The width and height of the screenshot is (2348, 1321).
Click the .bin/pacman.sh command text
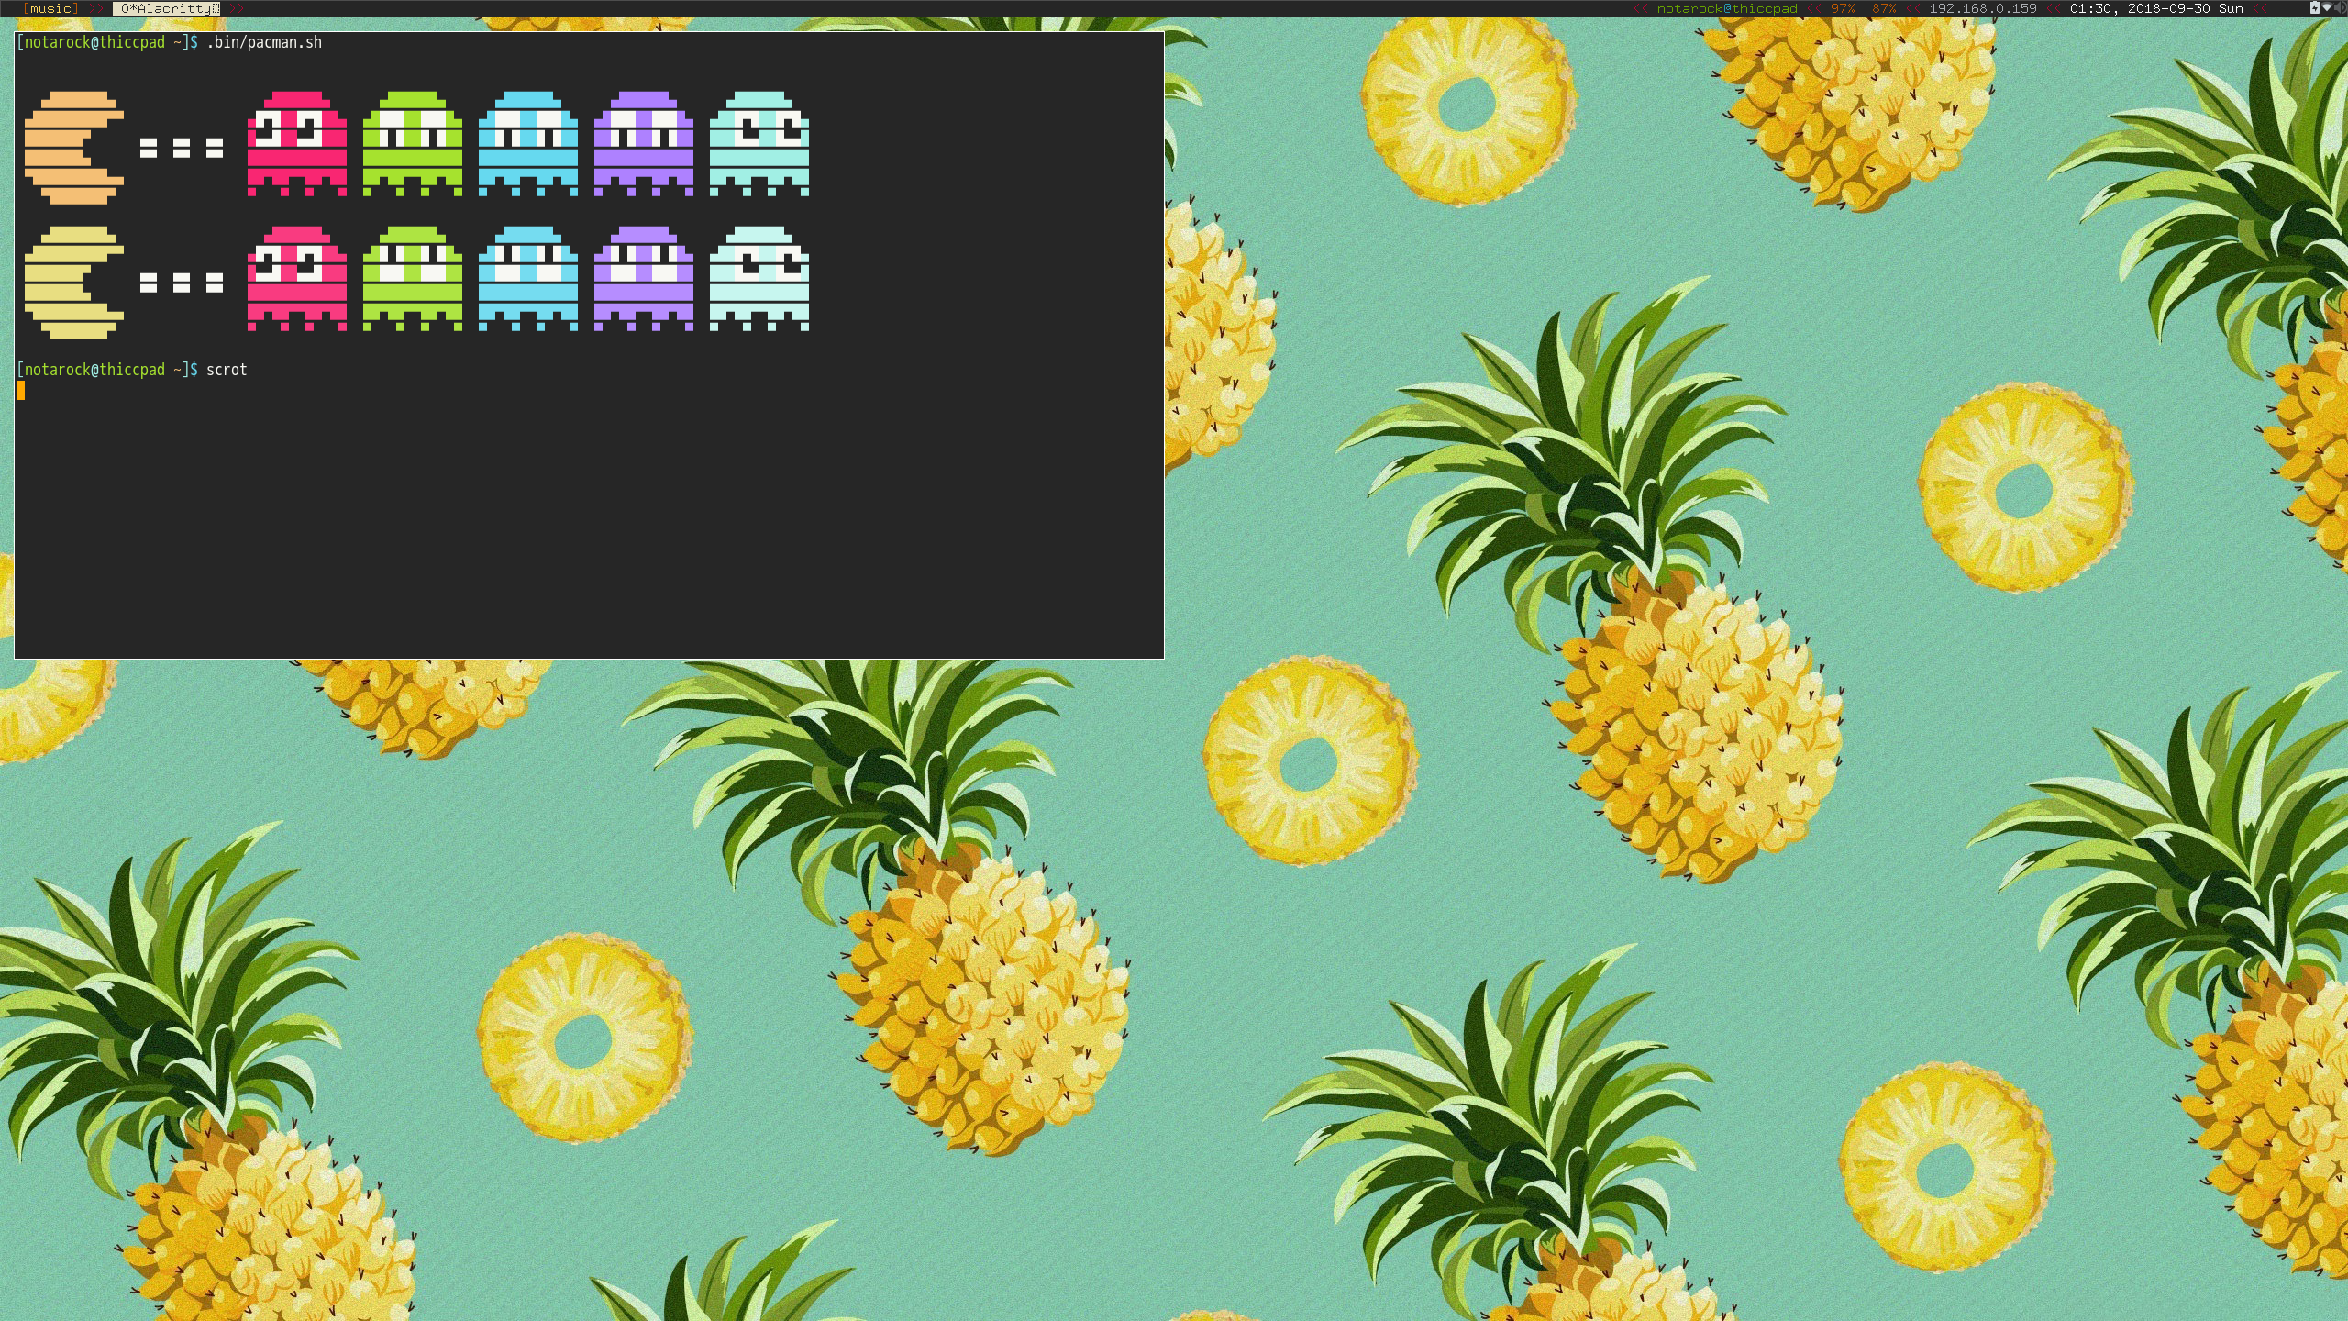click(x=264, y=42)
